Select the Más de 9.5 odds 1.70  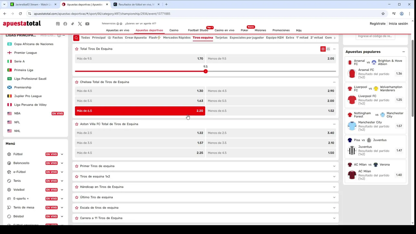[x=140, y=58]
